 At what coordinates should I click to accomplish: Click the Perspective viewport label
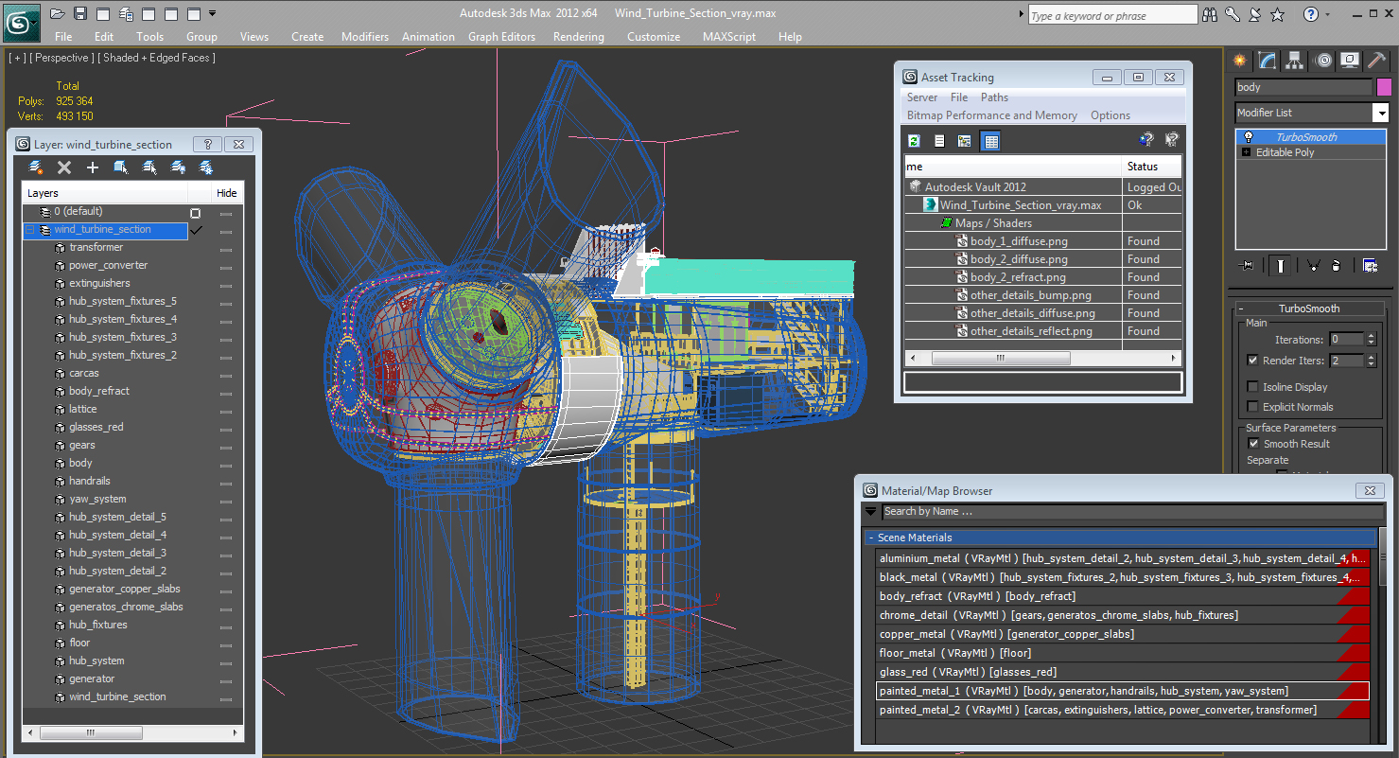(x=61, y=58)
